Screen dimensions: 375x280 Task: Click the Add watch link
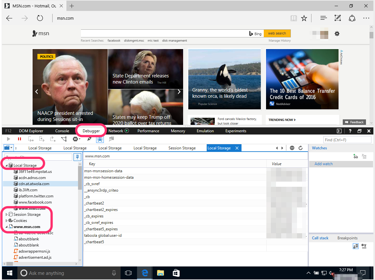click(323, 164)
